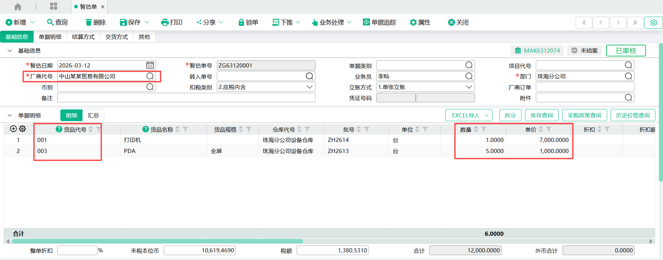Screen dimensions: 663x260
Task: Click the home icon in top bar
Action: [18, 7]
